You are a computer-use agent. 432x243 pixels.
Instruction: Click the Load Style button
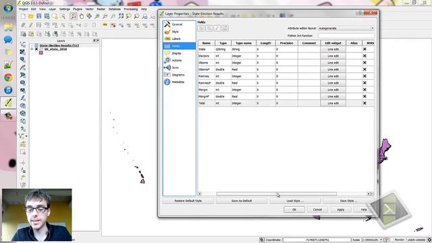[295, 201]
